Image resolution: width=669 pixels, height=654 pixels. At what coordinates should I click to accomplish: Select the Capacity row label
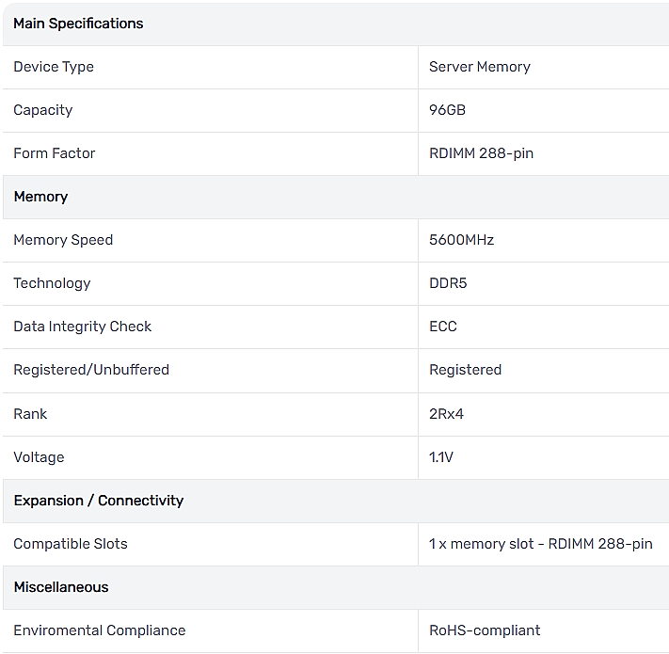tap(43, 110)
